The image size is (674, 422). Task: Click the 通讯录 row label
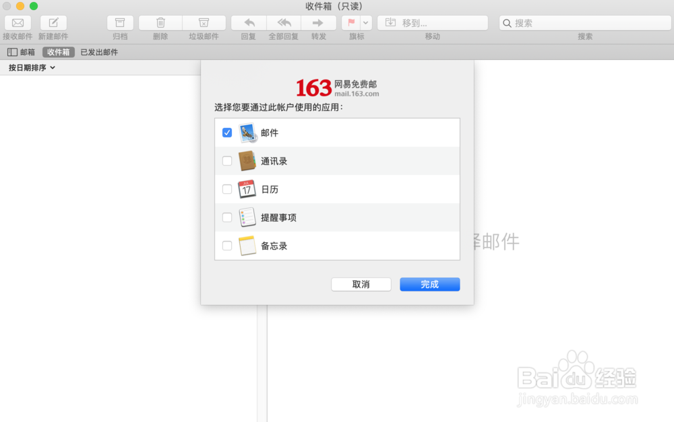[274, 162]
